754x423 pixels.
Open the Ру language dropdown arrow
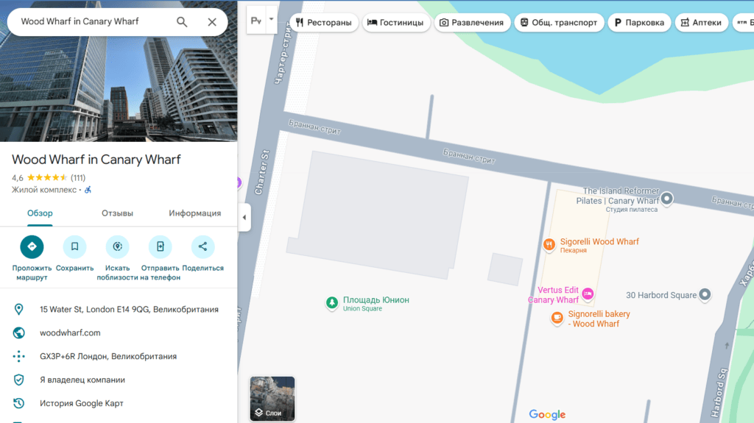tap(271, 20)
